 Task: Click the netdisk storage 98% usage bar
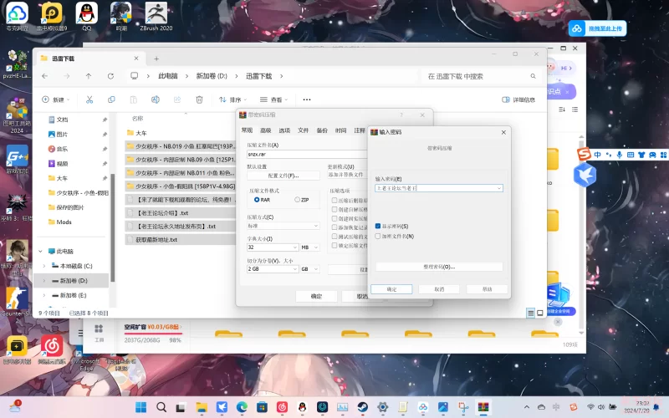(x=153, y=333)
